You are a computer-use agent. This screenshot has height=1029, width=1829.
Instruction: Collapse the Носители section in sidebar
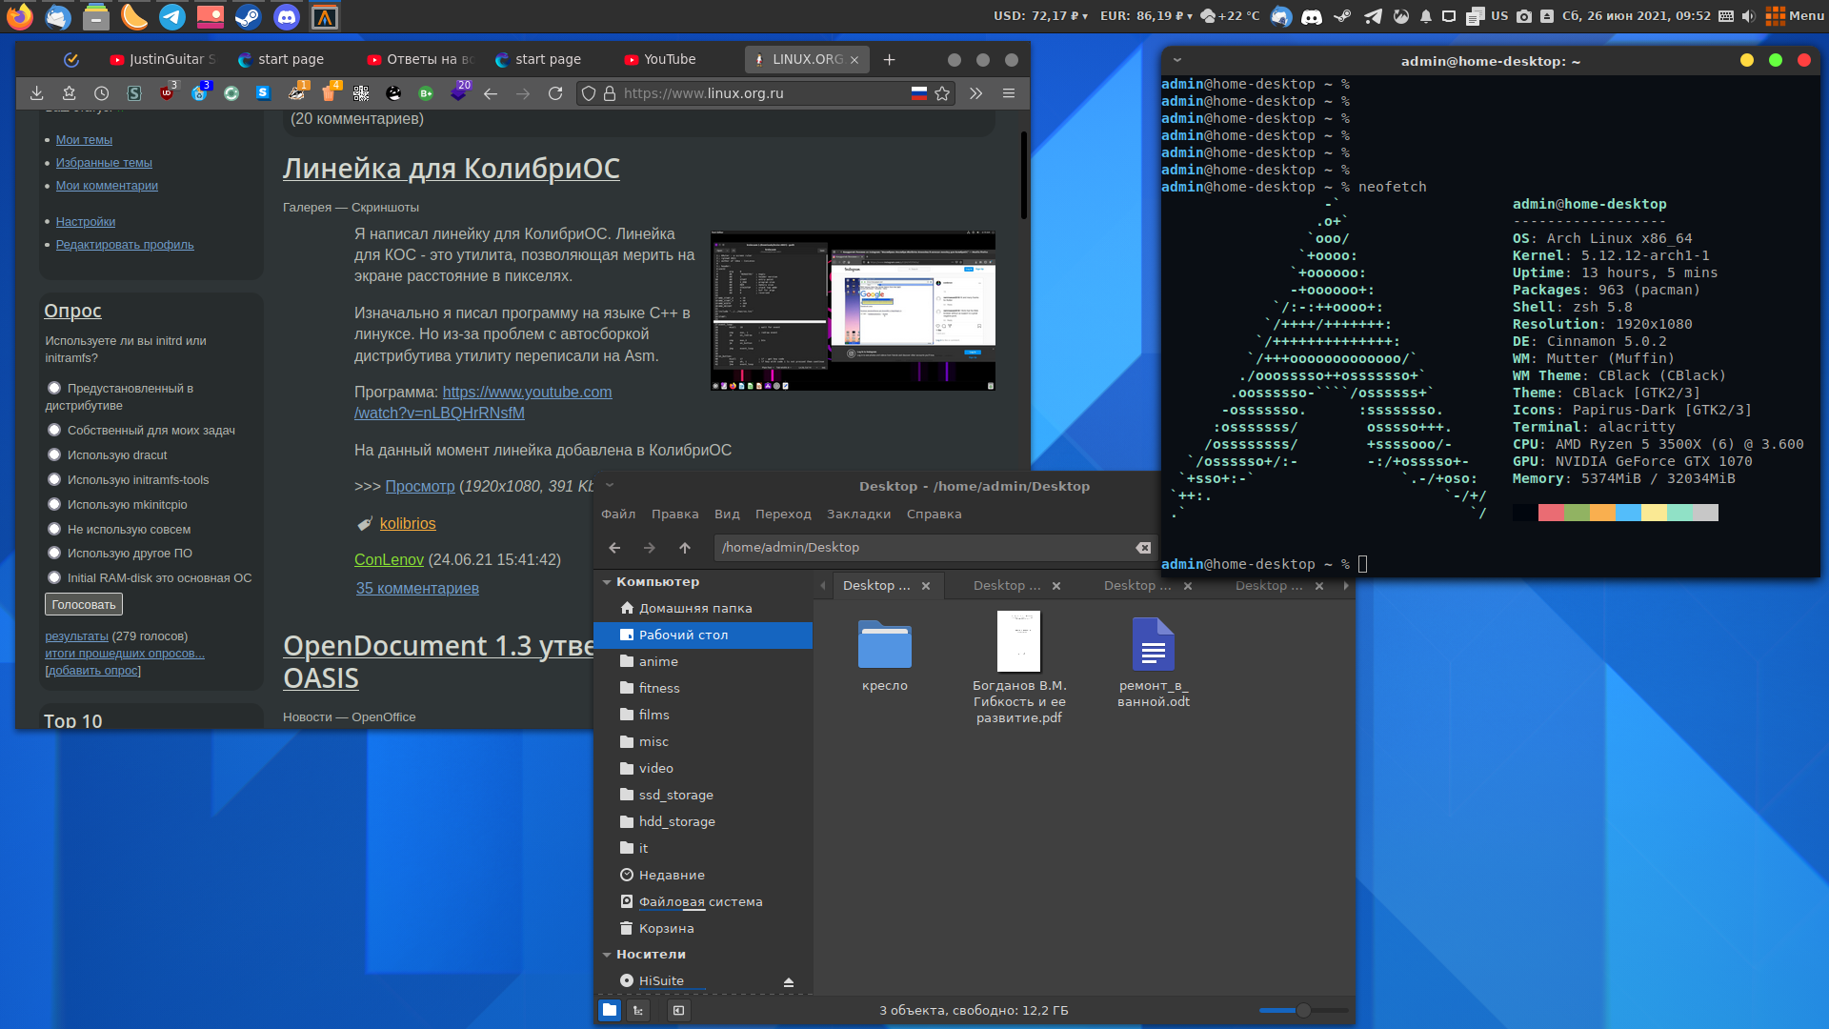tap(607, 955)
